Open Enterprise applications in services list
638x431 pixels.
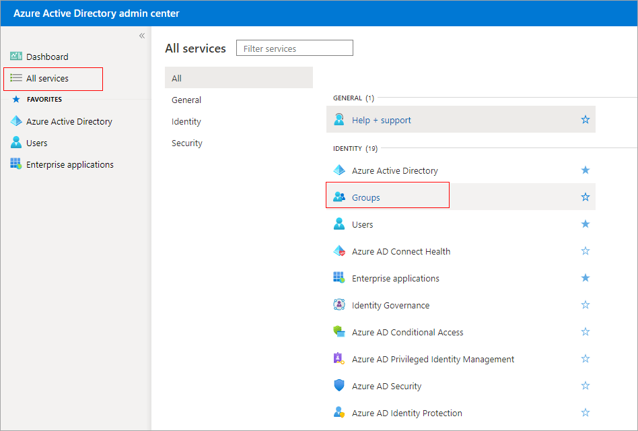pos(395,278)
